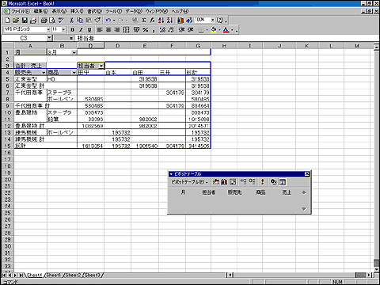Switch to Sheet2 tab
Screen dimensions: 380x285
73,275
